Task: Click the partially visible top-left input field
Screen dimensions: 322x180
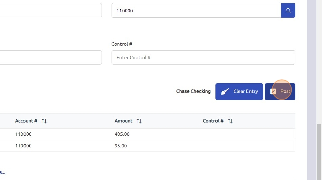Action: 50,11
